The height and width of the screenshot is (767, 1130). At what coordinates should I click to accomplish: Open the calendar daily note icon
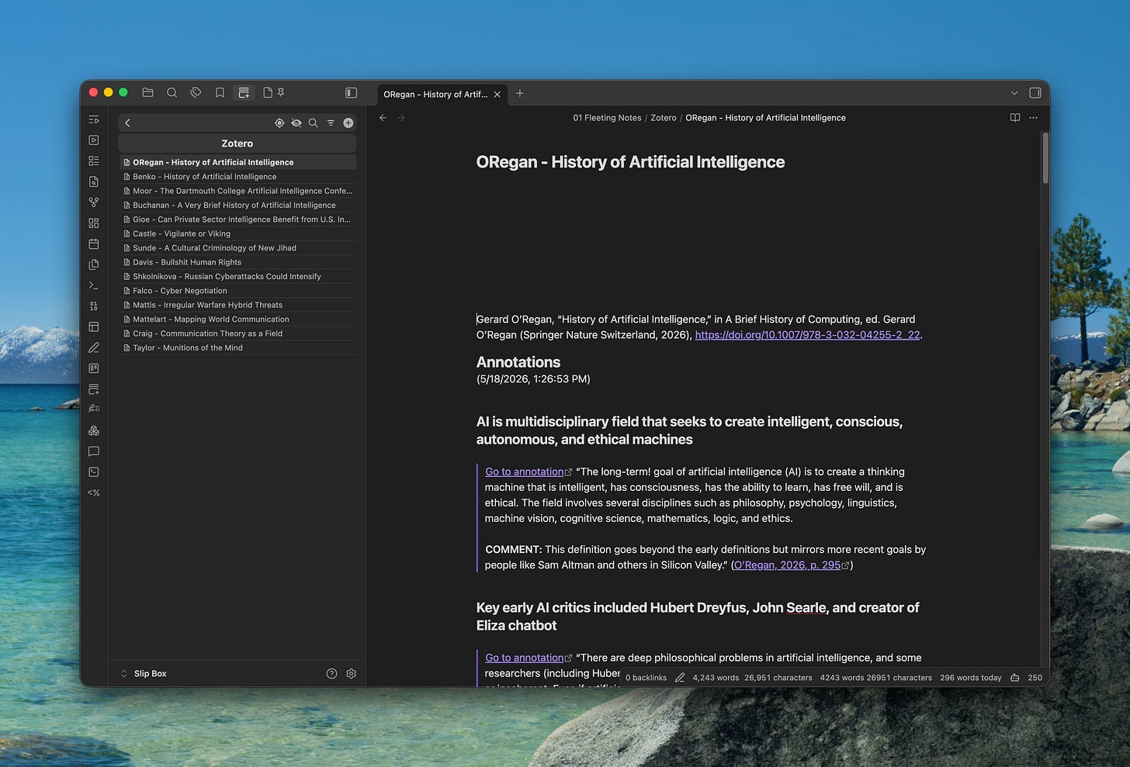[x=94, y=244]
